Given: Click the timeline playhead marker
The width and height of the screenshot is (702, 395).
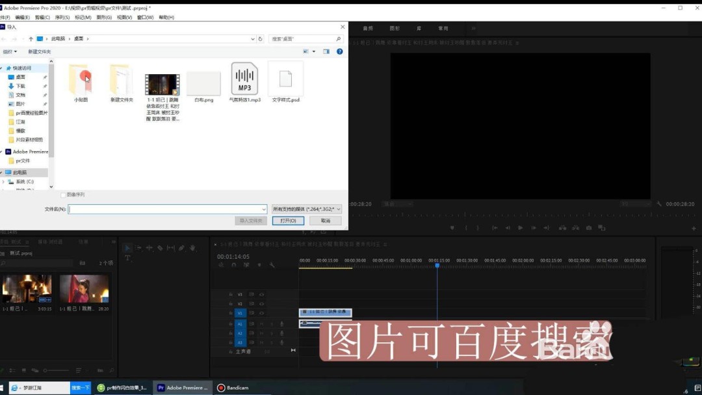Looking at the screenshot, I should (437, 266).
